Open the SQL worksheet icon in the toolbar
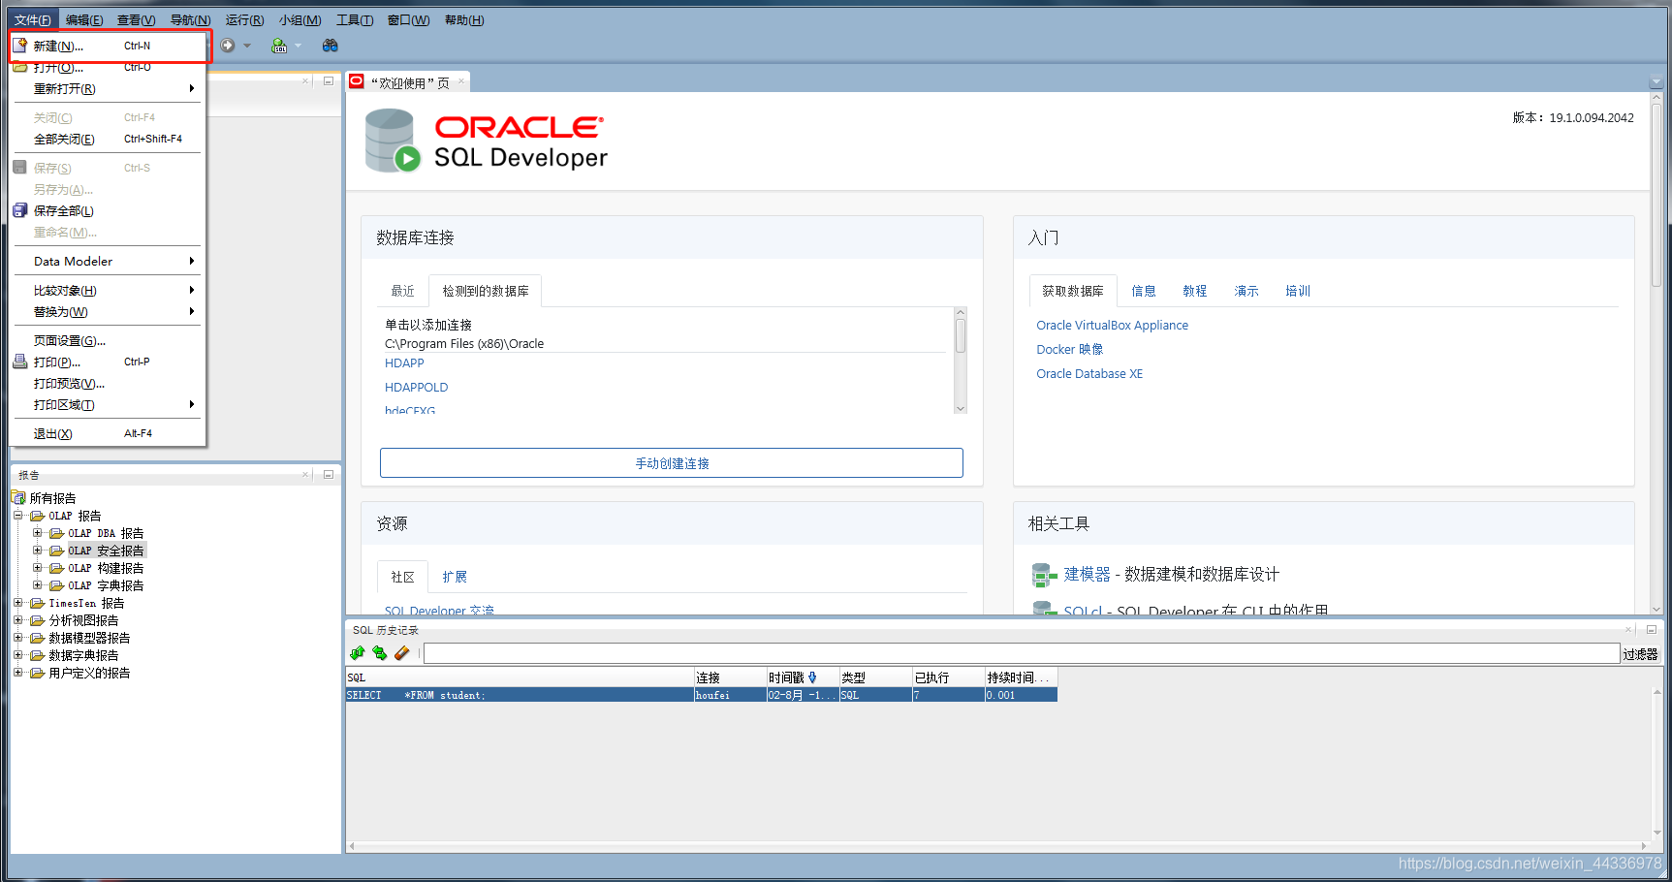 coord(279,46)
